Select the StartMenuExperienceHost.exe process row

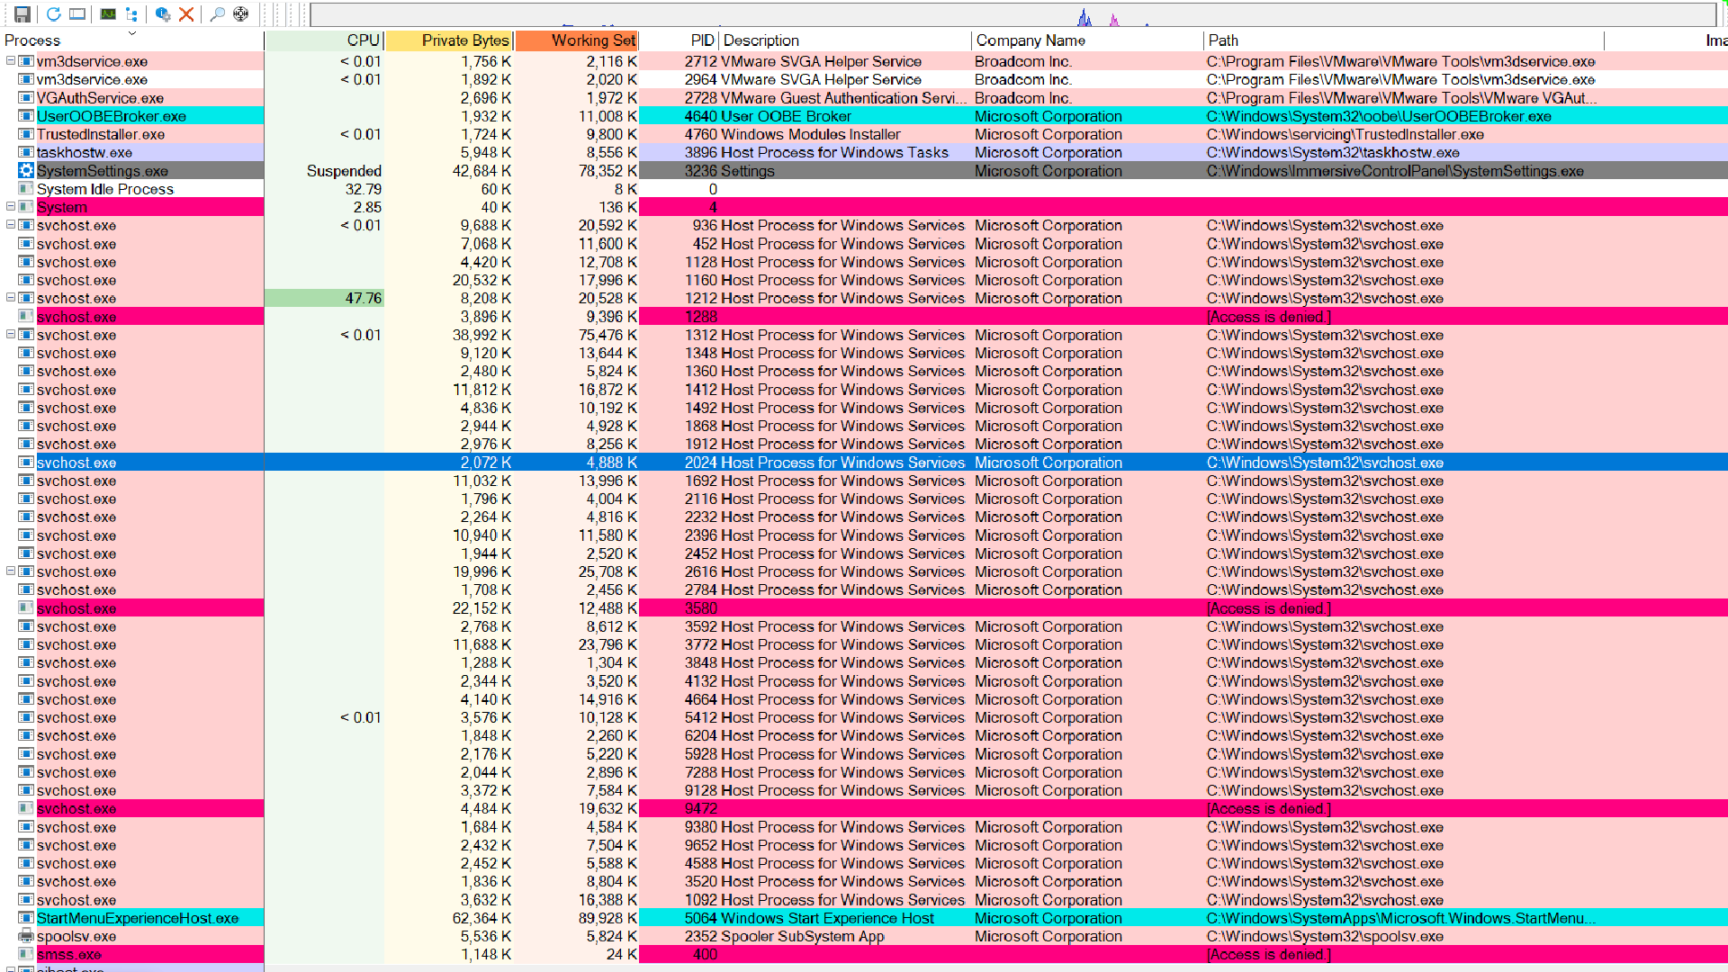click(138, 918)
